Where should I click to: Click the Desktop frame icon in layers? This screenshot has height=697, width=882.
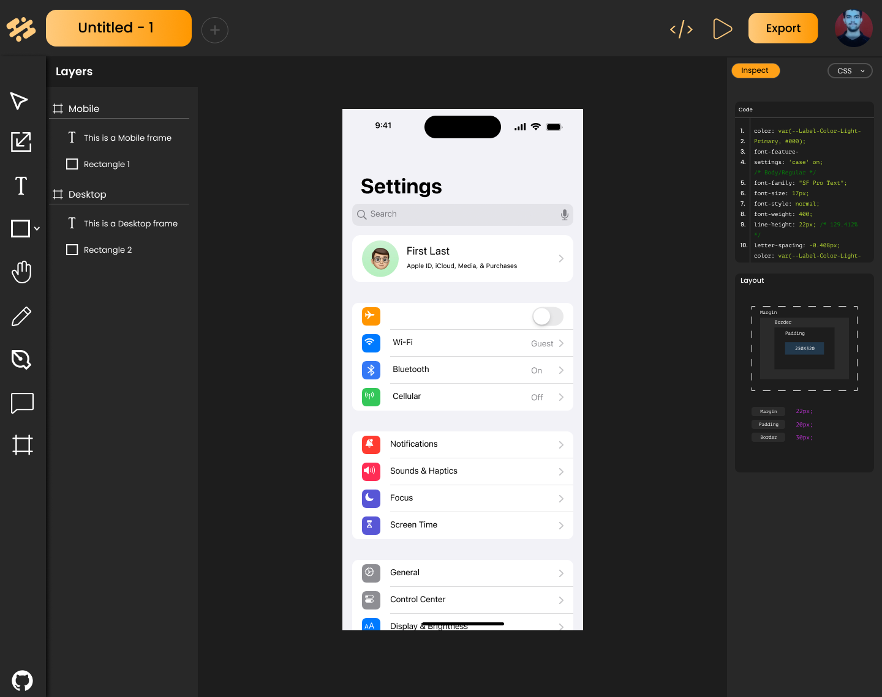pos(58,195)
